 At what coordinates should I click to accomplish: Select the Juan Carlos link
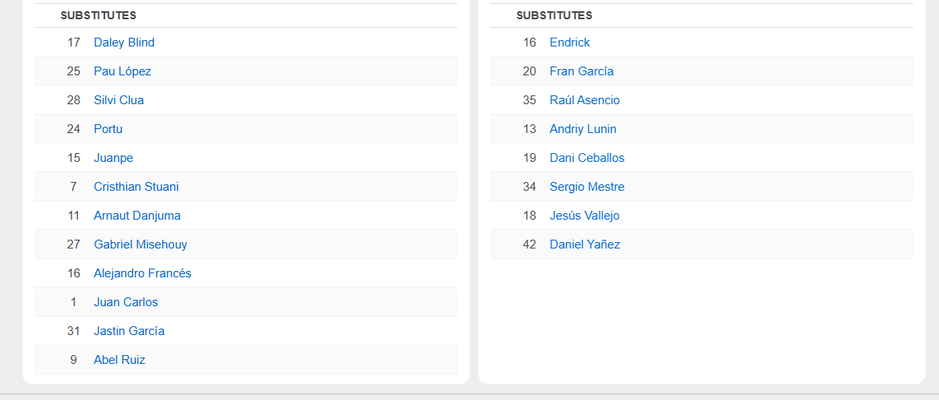coord(125,302)
